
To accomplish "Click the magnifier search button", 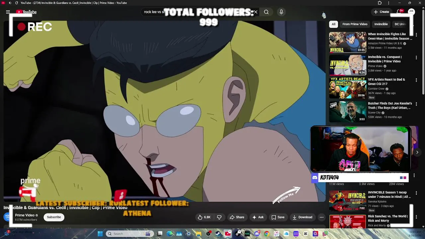I will (266, 12).
